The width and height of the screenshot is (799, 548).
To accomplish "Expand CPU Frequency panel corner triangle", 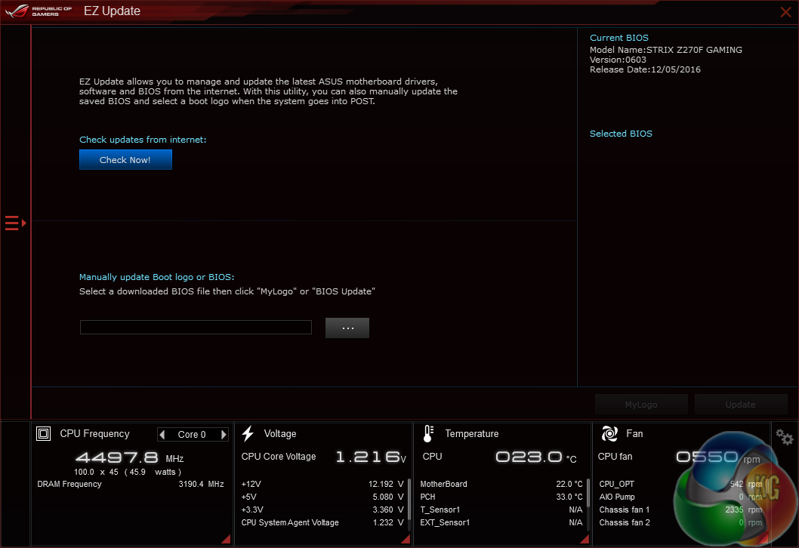I will 227,539.
